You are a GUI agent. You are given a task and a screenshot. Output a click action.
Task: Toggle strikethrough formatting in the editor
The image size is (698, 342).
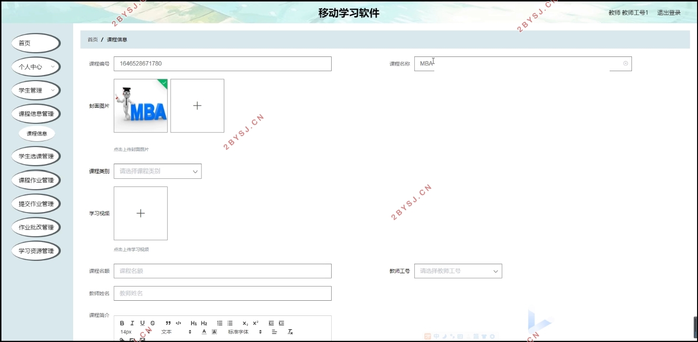pos(153,323)
